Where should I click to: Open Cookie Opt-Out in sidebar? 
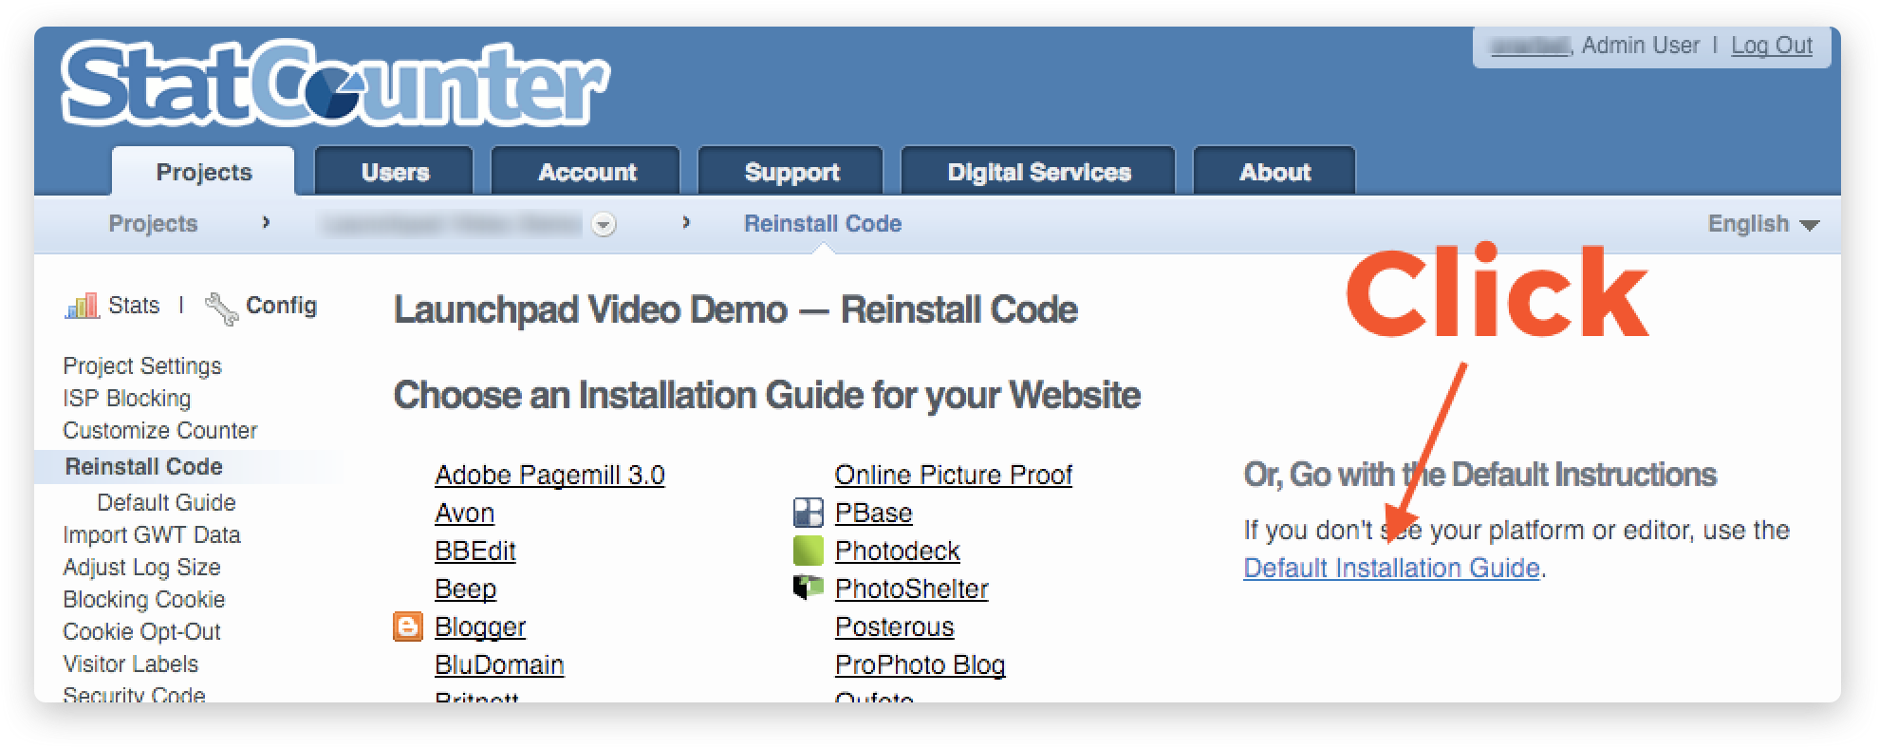[x=141, y=631]
